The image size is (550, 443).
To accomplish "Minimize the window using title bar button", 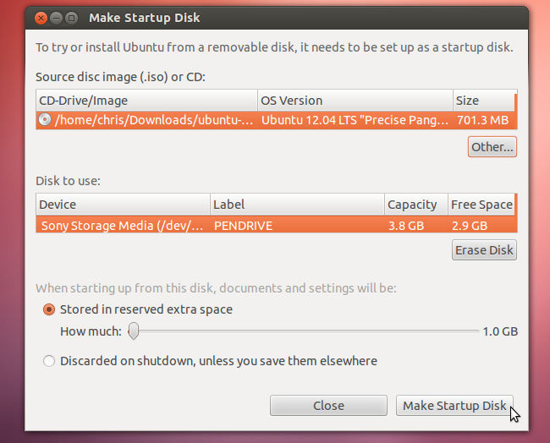I will click(56, 17).
